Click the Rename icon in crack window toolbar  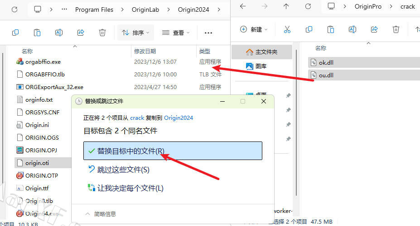(352, 29)
